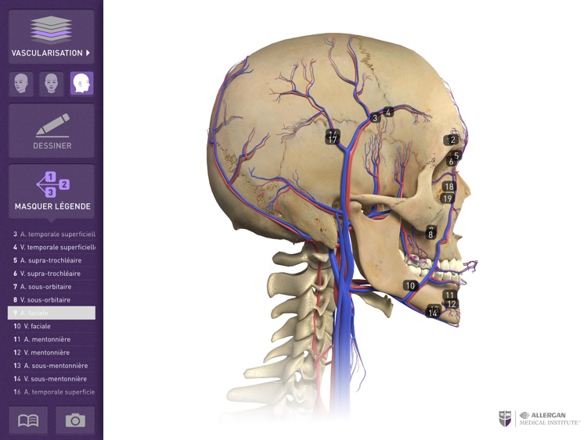The width and height of the screenshot is (587, 440).
Task: Click marker 3 on temporal vessel
Action: click(x=375, y=118)
